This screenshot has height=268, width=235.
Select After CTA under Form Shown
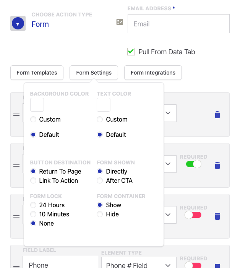point(100,180)
